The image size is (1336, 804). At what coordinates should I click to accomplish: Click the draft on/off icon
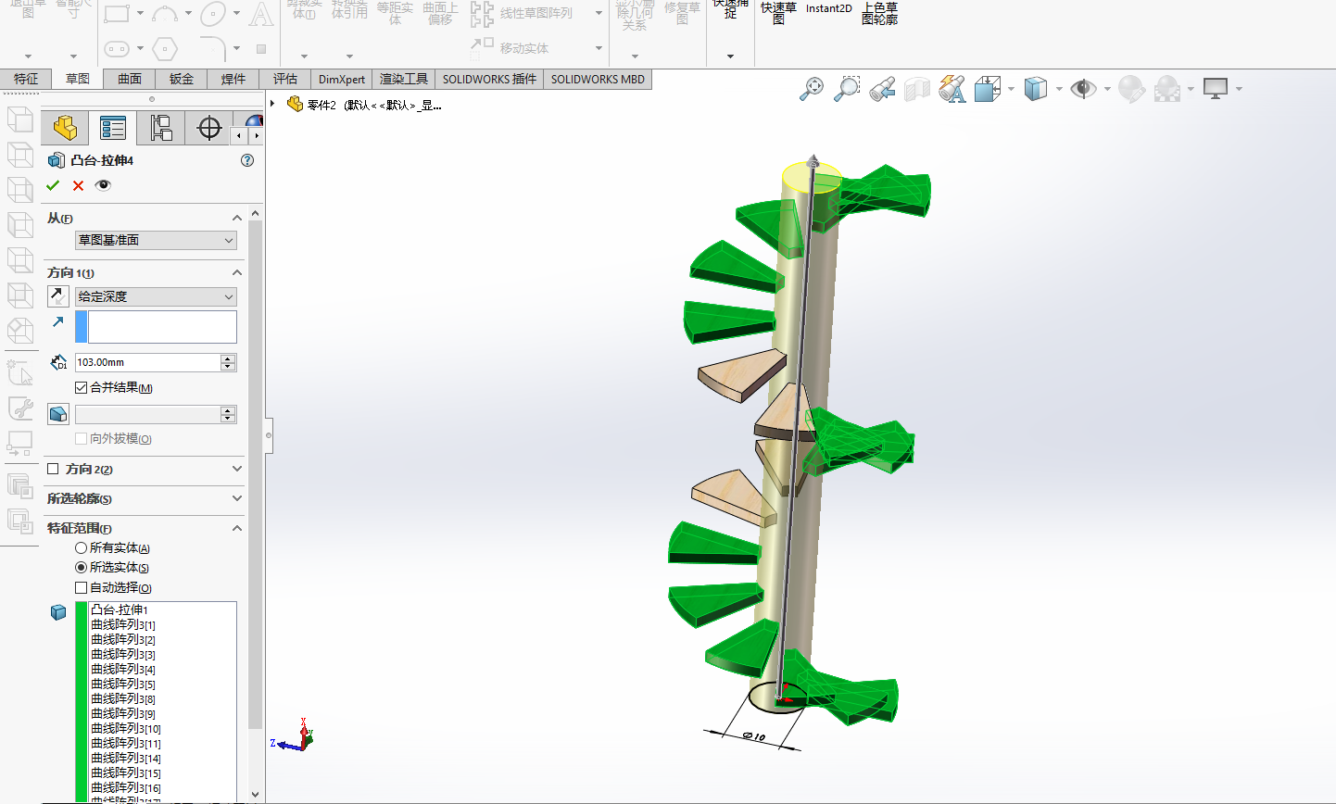(x=58, y=414)
